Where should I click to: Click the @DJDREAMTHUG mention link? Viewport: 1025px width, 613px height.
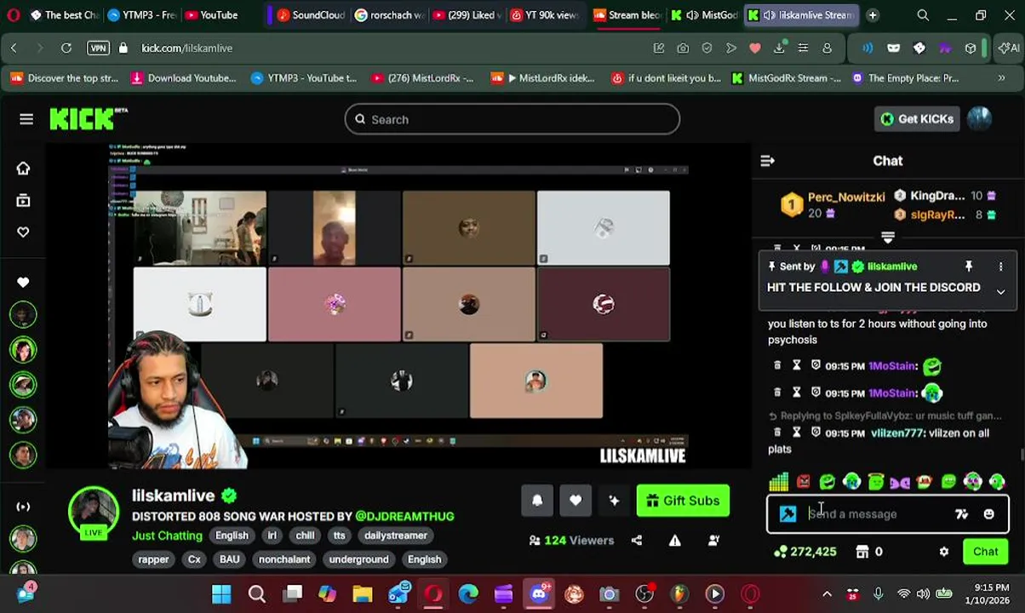[x=404, y=516]
